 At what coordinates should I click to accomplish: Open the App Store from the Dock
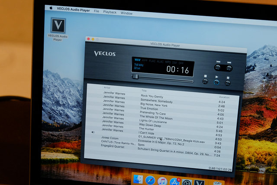coord(175,182)
